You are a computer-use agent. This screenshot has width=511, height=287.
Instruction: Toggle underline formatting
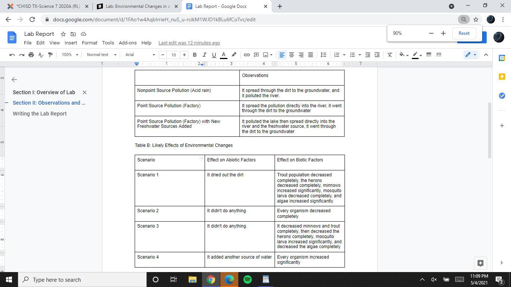click(214, 55)
